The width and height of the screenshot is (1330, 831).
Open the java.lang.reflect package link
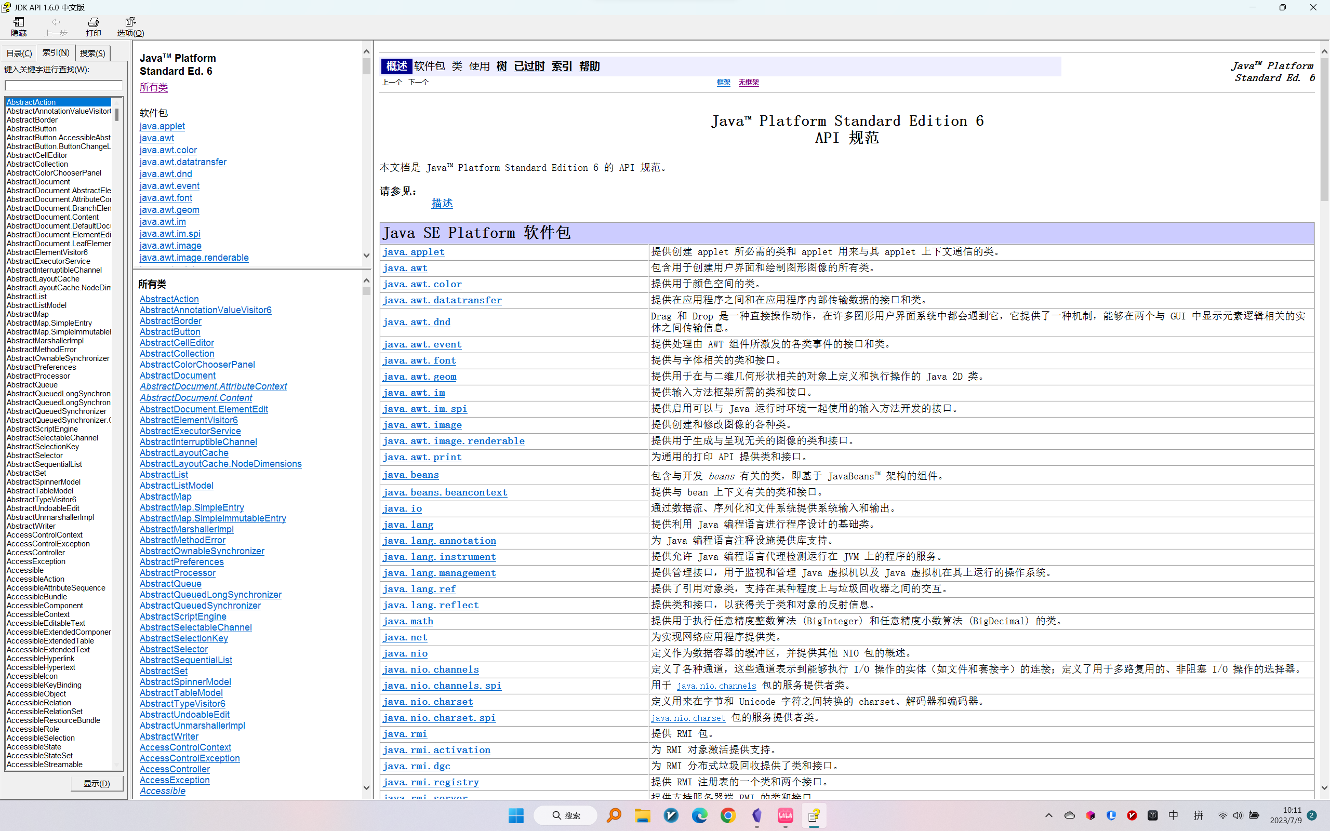point(431,605)
